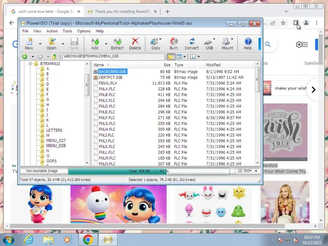328x246 pixels.
Task: Open the Help menu
Action: coord(100,31)
